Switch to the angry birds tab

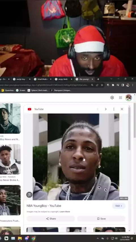tap(63, 79)
